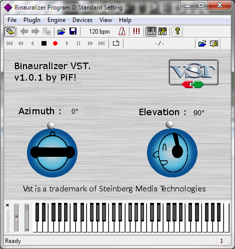Click the status bar number 1
This screenshot has height=249, width=235.
pos(221,241)
